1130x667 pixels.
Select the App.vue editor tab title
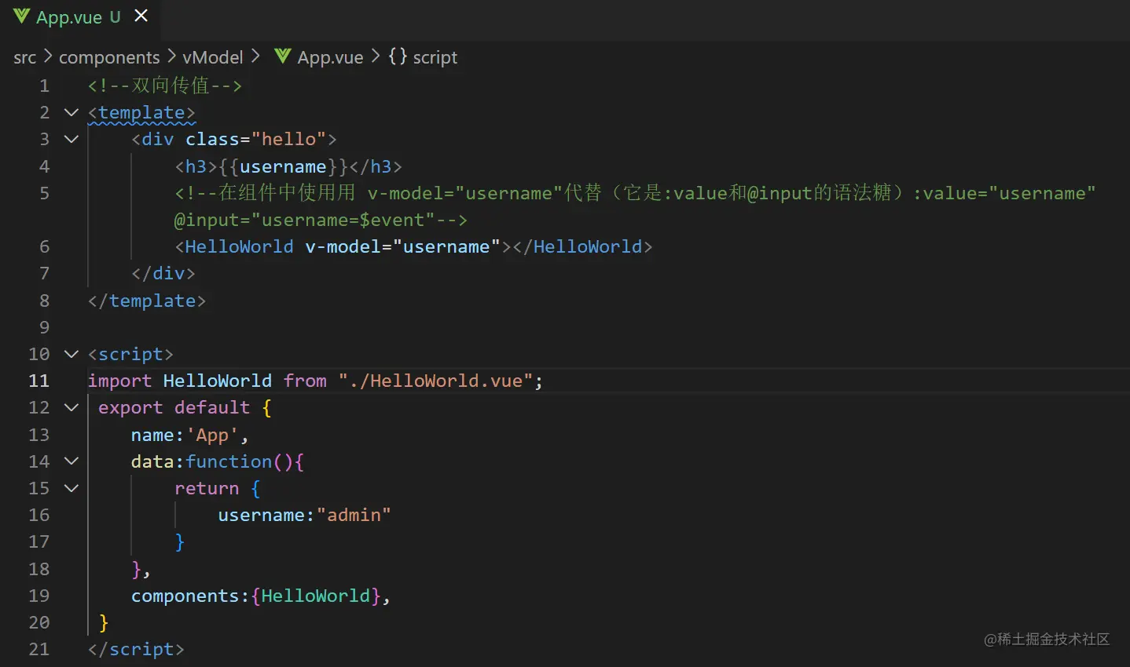tap(69, 17)
